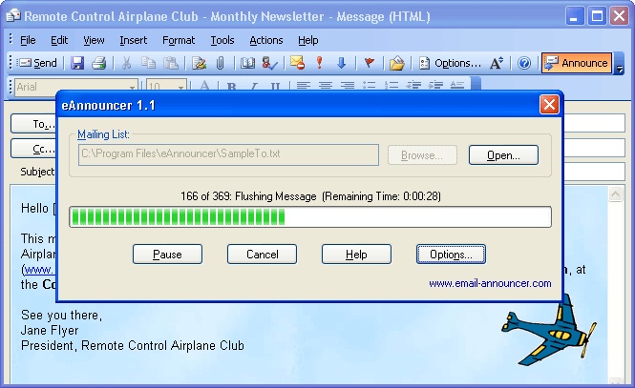Open the Edit menu
This screenshot has height=388, width=635.
tap(59, 40)
